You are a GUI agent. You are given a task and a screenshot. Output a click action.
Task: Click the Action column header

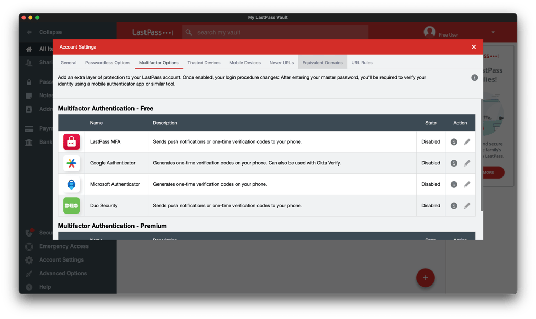(460, 123)
